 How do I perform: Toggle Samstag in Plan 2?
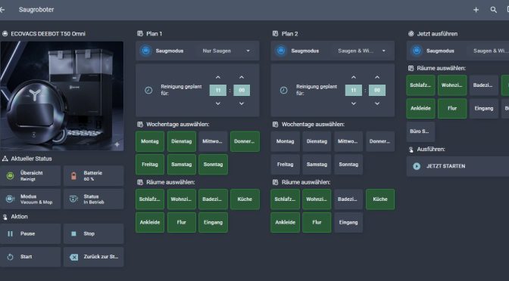click(x=317, y=165)
